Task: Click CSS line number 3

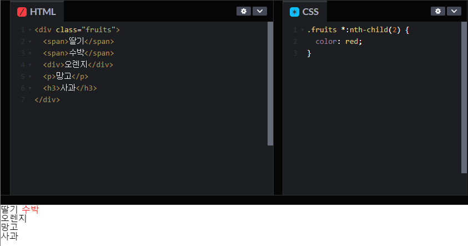Action: (295, 53)
